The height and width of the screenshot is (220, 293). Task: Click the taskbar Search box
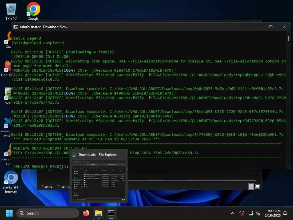pyautogui.click(x=48, y=213)
